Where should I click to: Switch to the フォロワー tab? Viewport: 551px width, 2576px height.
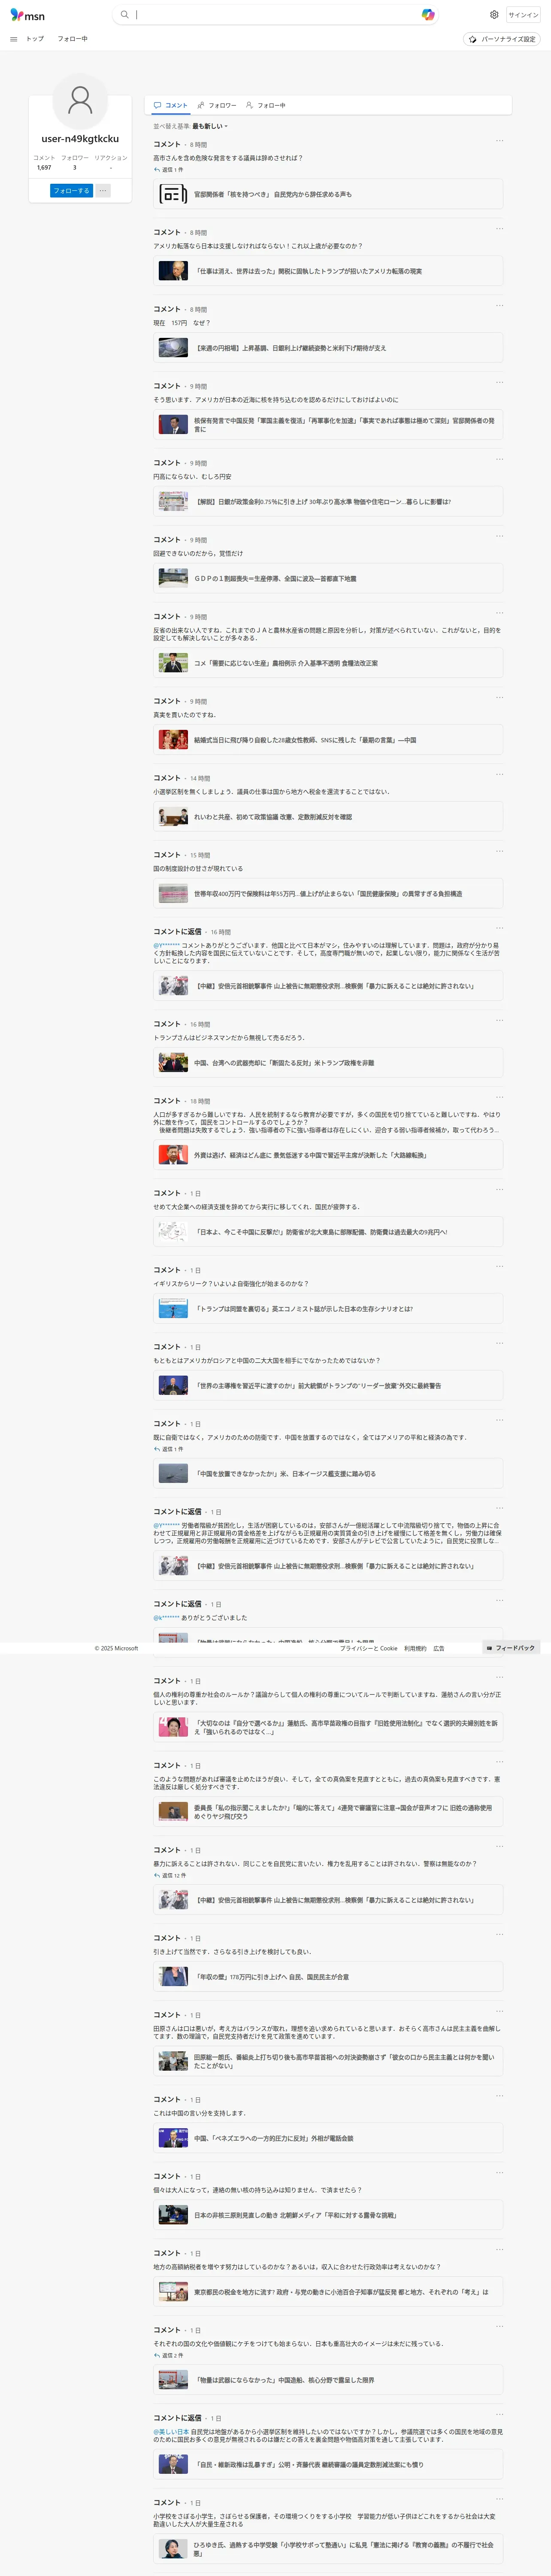click(x=217, y=105)
